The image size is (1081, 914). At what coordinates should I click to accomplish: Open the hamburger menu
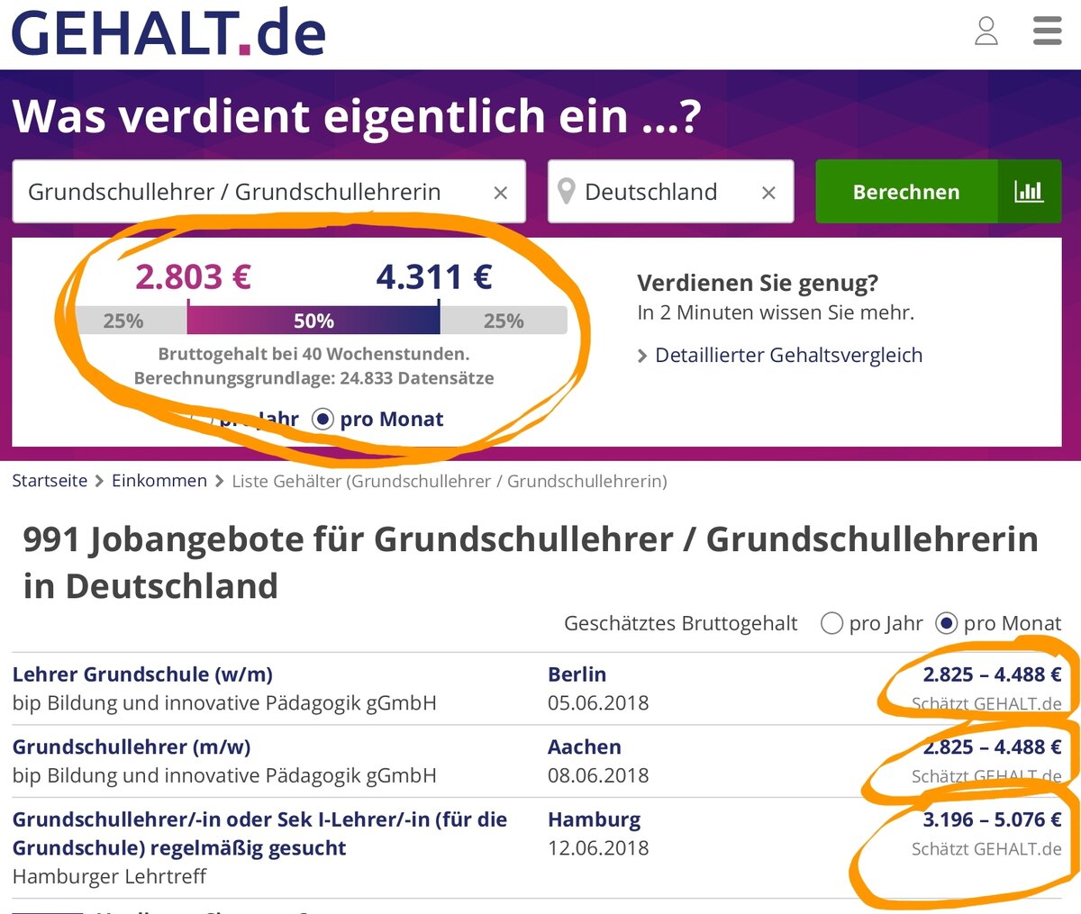click(1047, 31)
